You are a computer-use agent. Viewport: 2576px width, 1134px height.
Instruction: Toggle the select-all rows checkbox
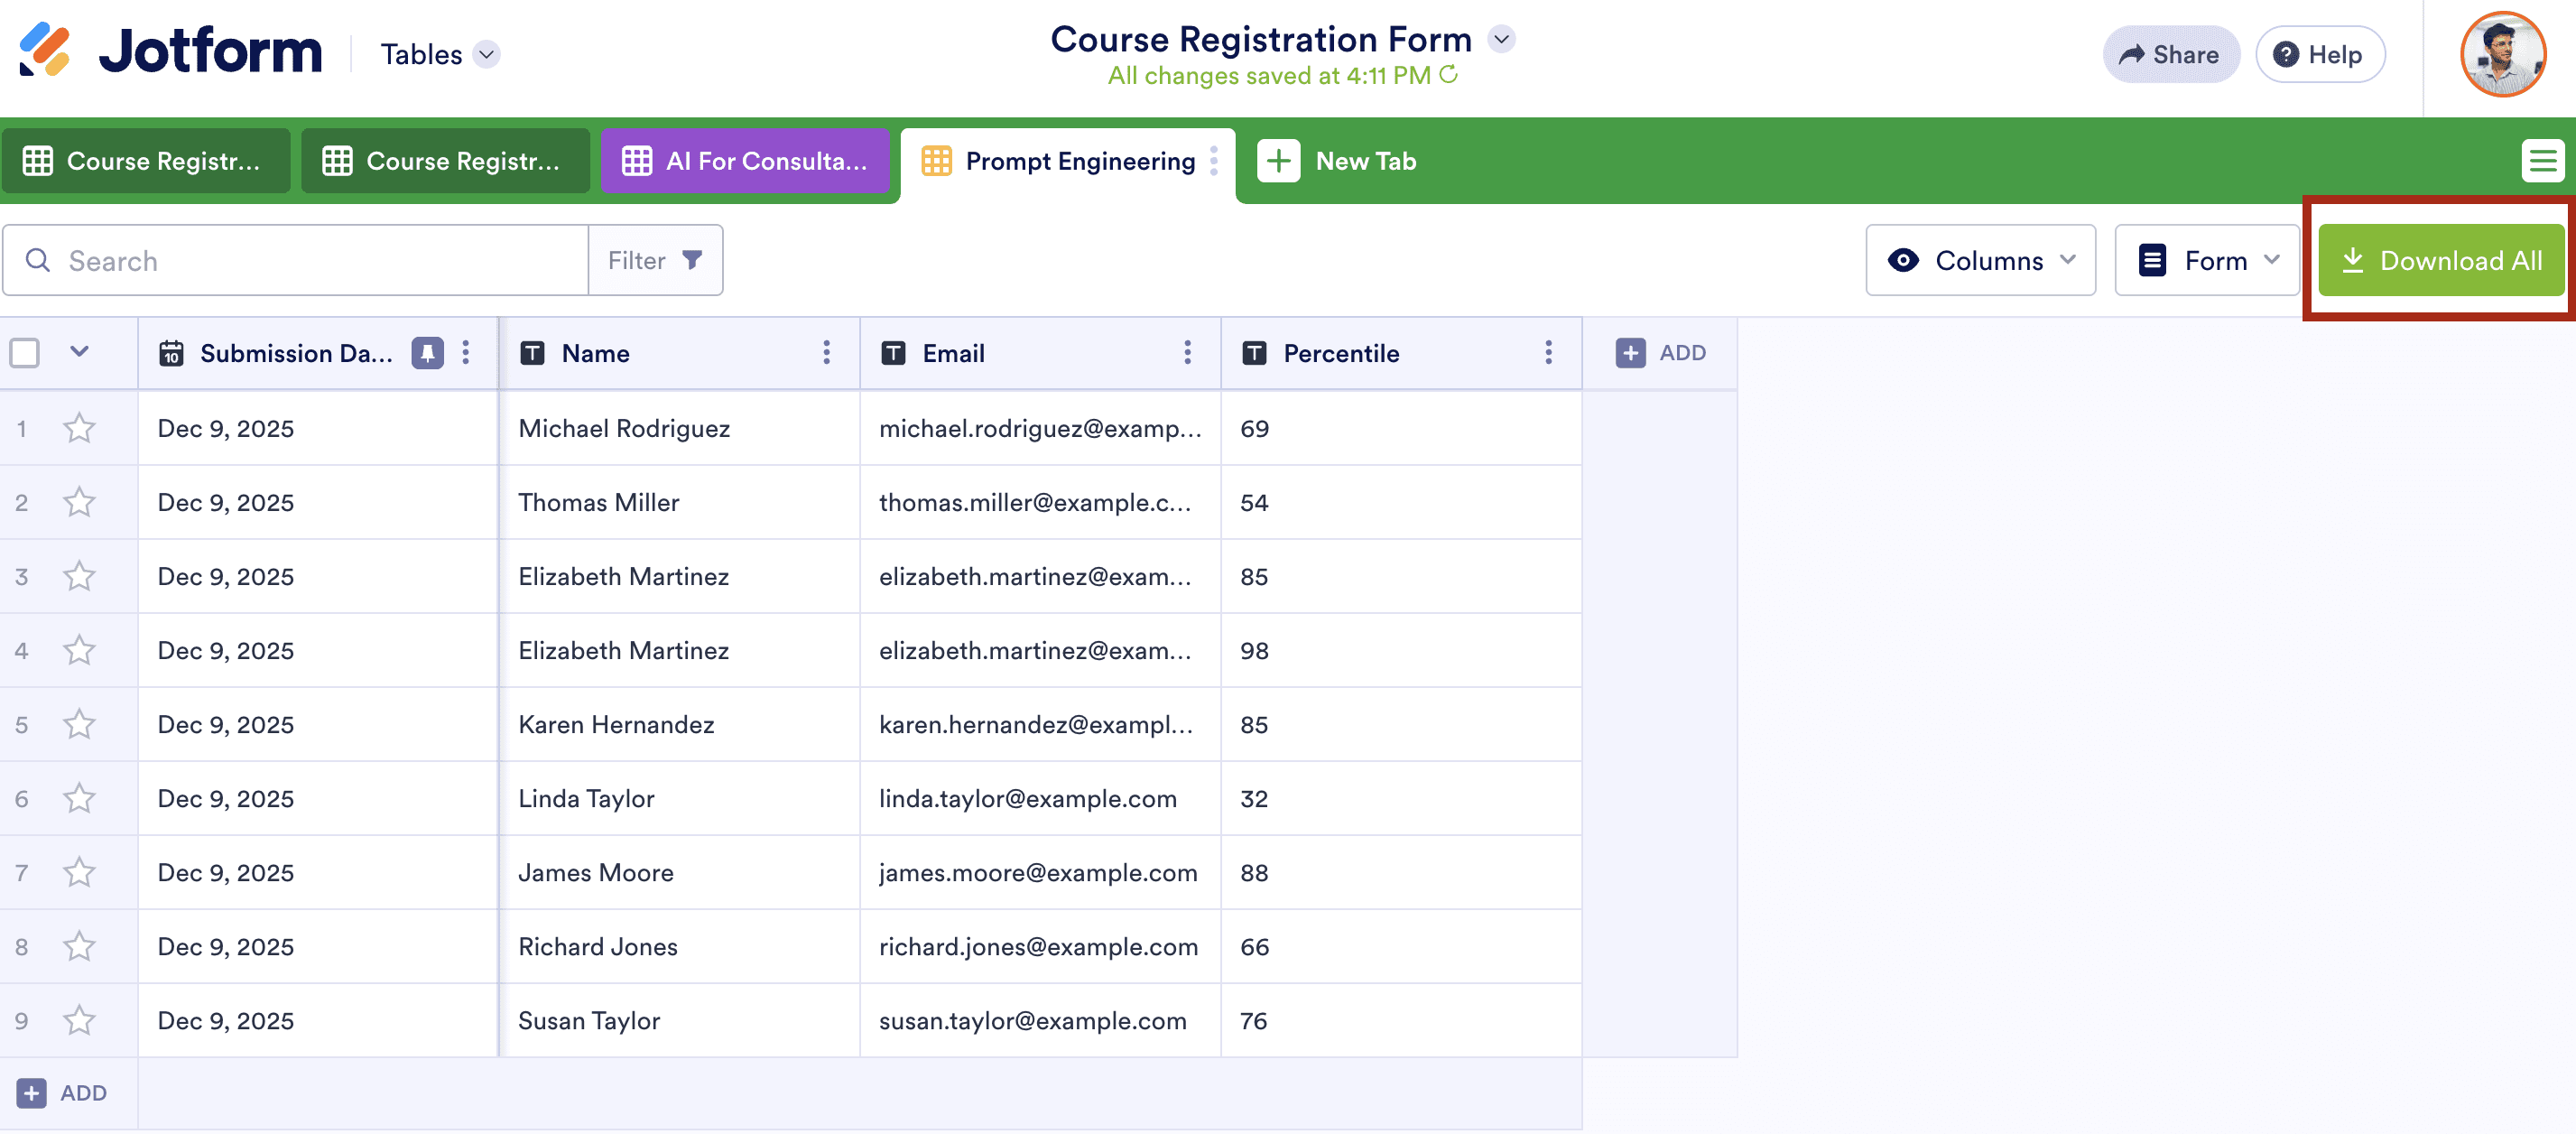(x=25, y=352)
